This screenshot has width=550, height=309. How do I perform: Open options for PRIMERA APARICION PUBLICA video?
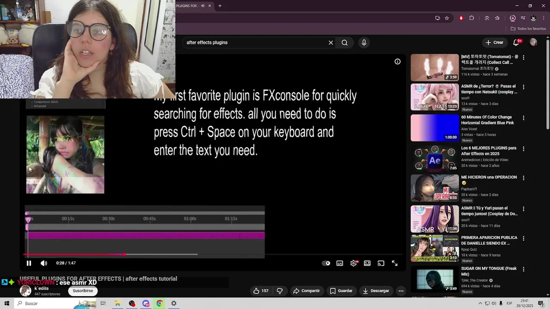(523, 239)
